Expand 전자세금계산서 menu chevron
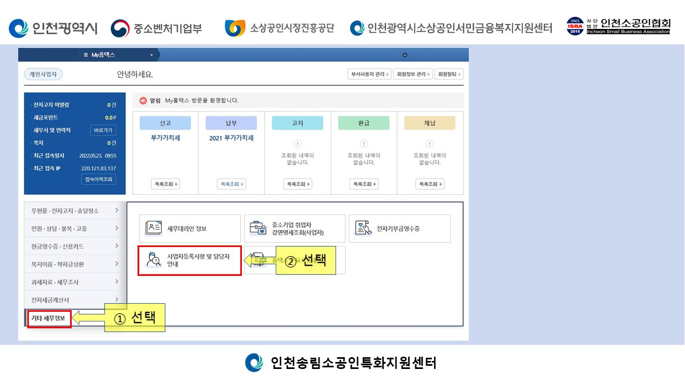The width and height of the screenshot is (685, 385). (x=117, y=299)
